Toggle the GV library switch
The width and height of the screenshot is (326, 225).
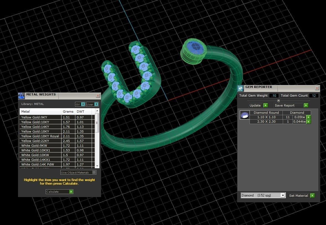(x=82, y=104)
